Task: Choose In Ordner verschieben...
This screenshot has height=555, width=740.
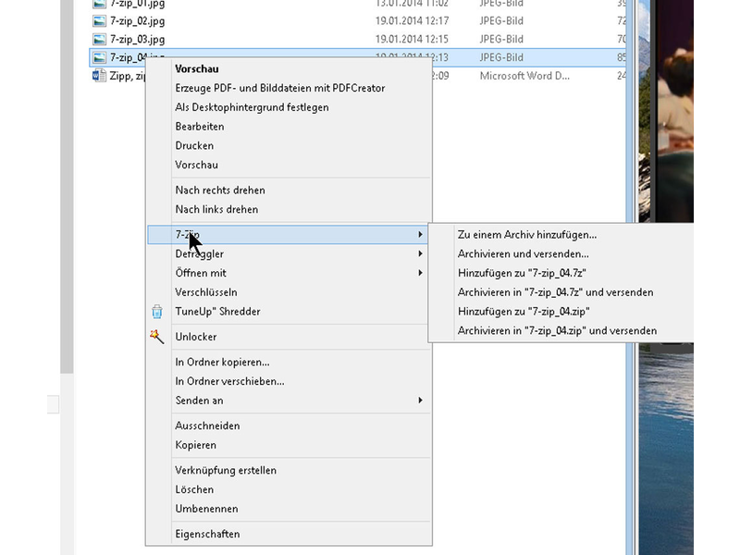Action: click(x=229, y=381)
